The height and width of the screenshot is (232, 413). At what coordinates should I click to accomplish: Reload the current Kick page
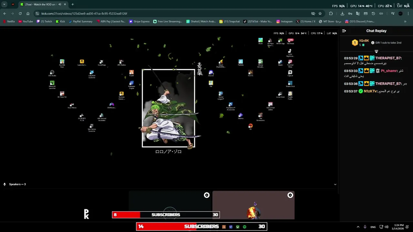[20, 14]
